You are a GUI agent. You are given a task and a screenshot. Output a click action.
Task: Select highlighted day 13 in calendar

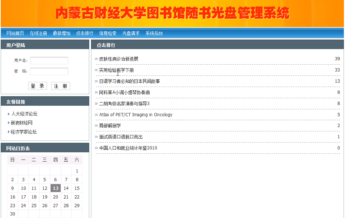[x=56, y=188]
